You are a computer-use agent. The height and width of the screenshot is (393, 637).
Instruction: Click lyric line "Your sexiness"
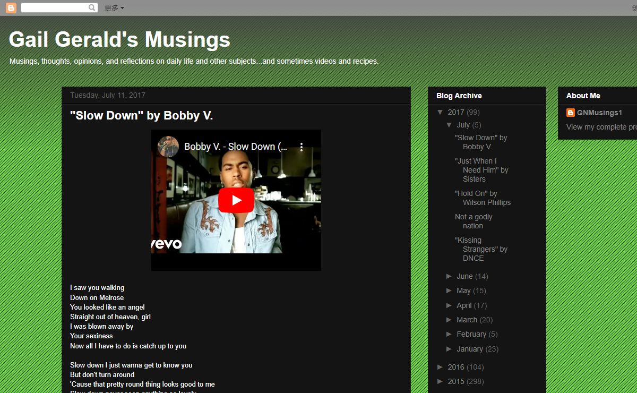pos(91,336)
